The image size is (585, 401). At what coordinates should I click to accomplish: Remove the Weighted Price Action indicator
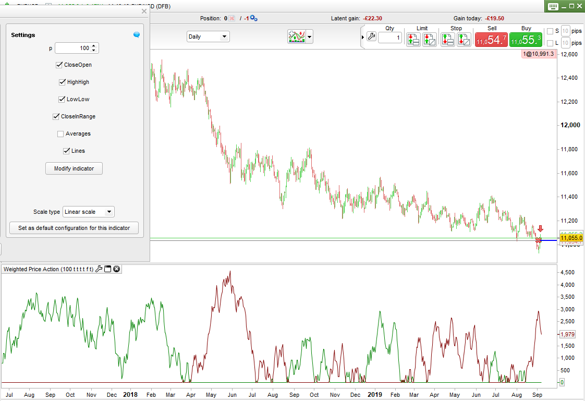117,269
